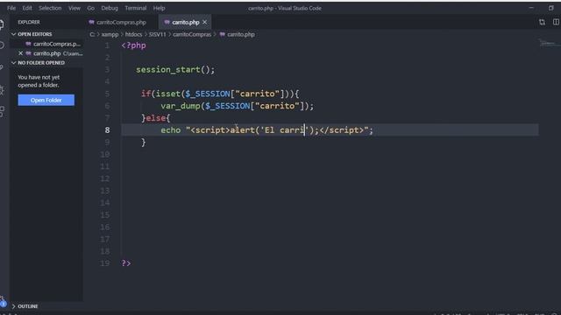Click htdocs in the breadcrumb path
The image size is (561, 315).
coord(134,35)
